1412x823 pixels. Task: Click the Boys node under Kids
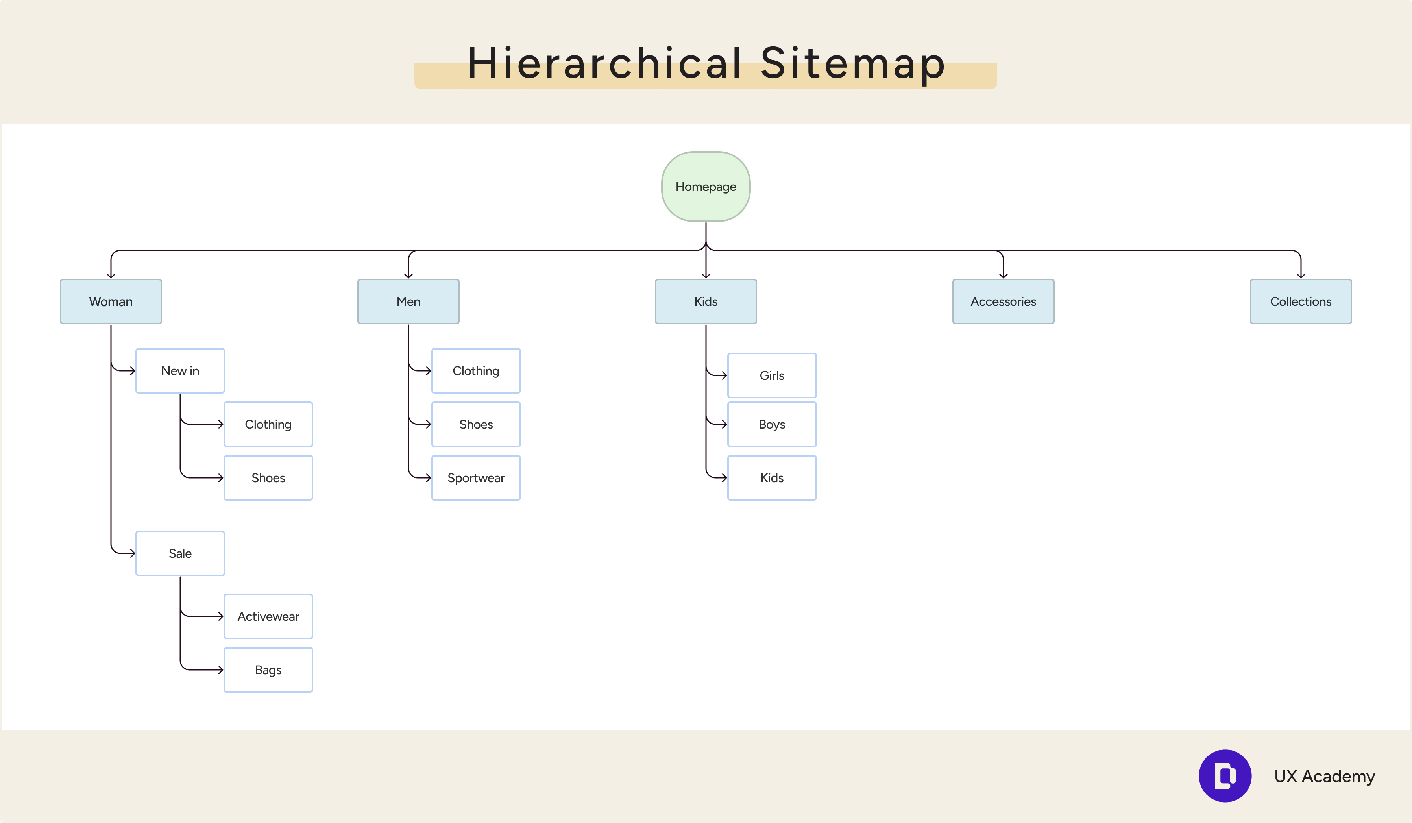[772, 424]
